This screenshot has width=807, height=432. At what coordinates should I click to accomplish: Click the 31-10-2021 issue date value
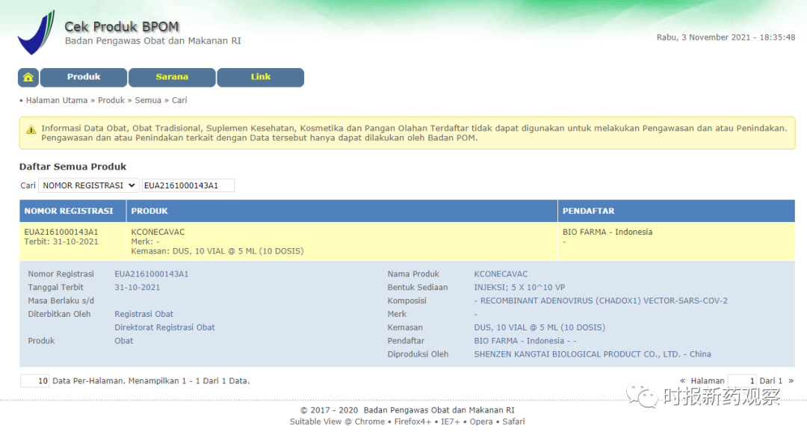137,287
